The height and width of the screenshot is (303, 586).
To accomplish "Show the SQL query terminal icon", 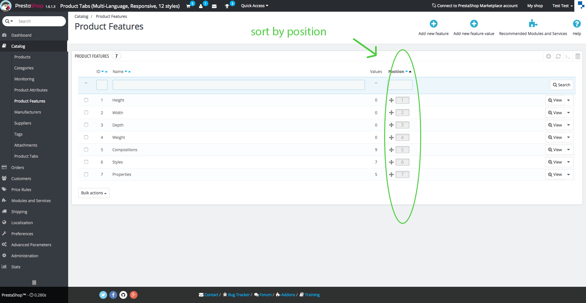I will coord(568,56).
